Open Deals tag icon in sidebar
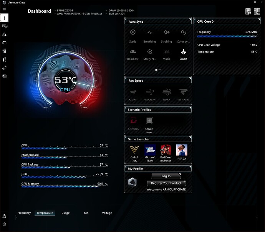This screenshot has height=232, width=265. 4,67
